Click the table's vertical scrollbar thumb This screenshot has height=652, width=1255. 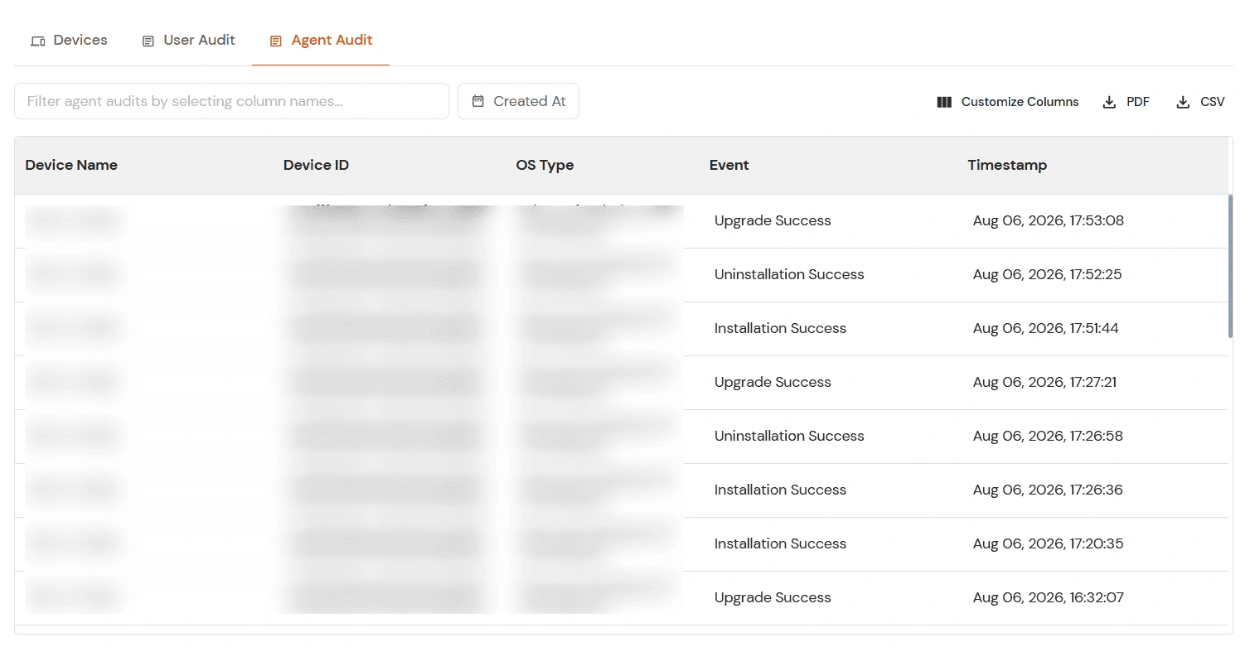(x=1230, y=266)
